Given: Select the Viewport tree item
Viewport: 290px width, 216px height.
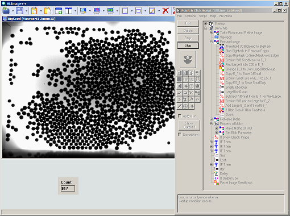Looking at the screenshot, I should click(x=226, y=38).
